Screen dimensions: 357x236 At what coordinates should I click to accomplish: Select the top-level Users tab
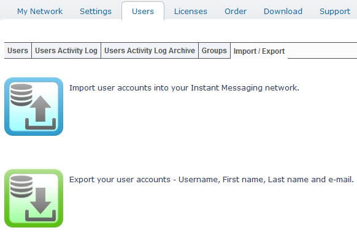point(143,12)
